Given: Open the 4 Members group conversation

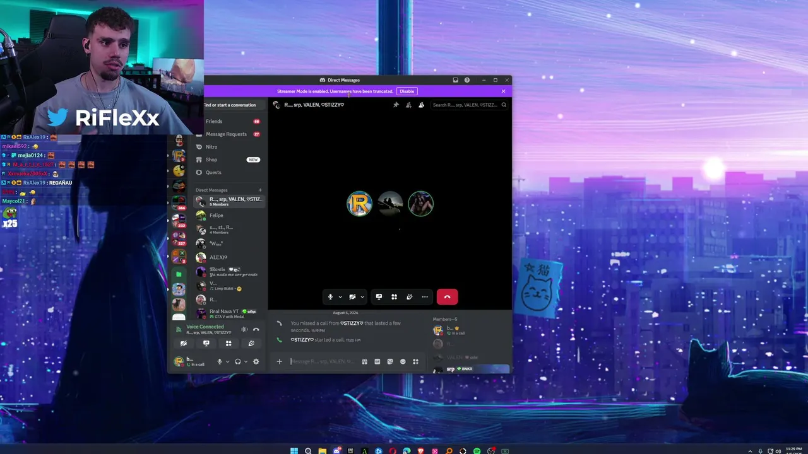Looking at the screenshot, I should [228, 230].
